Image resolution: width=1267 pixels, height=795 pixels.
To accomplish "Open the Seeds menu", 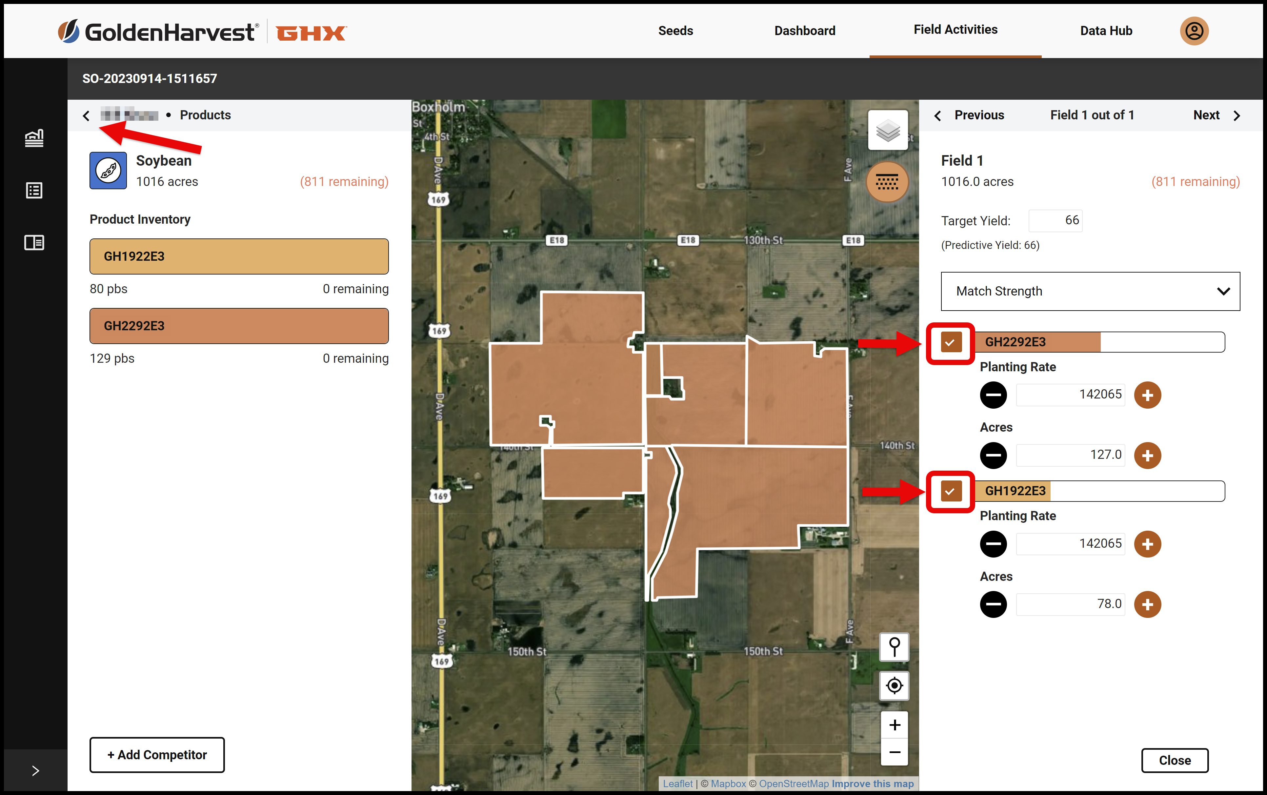I will tap(675, 31).
